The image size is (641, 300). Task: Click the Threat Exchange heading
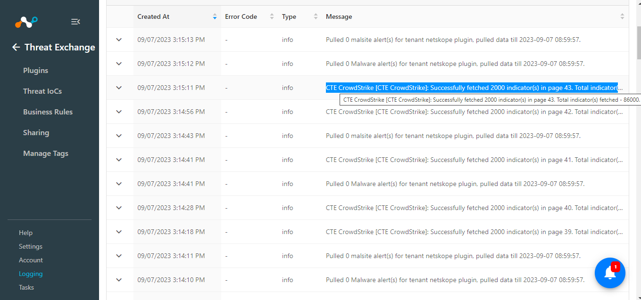pos(59,47)
